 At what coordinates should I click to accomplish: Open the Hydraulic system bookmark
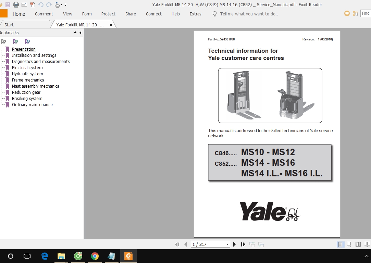pyautogui.click(x=27, y=74)
